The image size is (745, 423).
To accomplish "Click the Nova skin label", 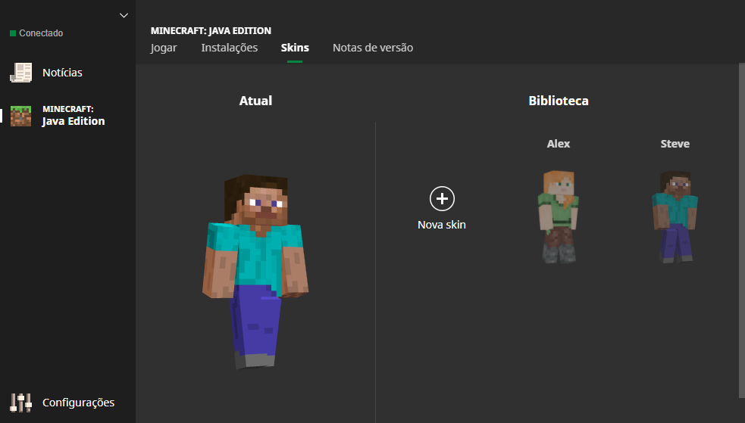I will point(442,225).
